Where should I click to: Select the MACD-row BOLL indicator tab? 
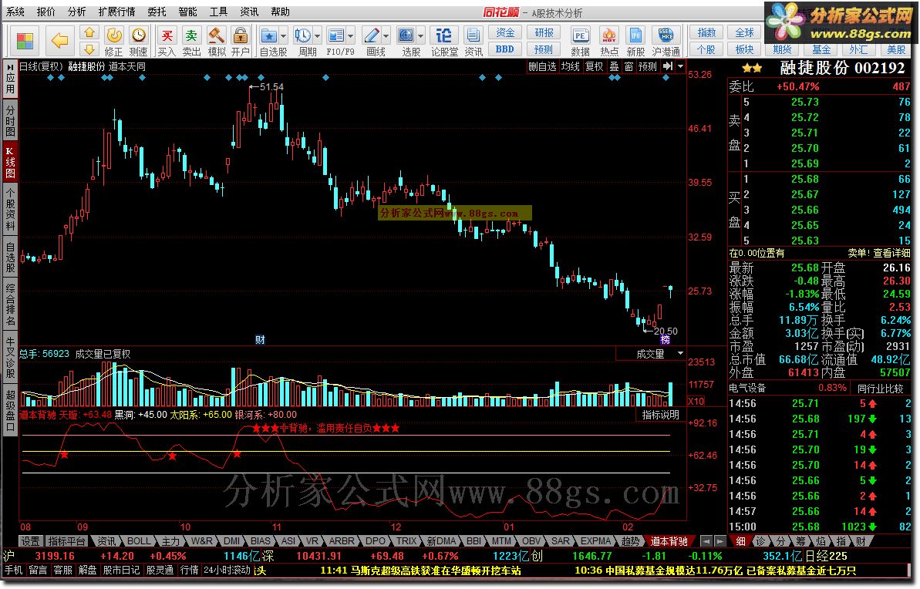click(x=139, y=541)
